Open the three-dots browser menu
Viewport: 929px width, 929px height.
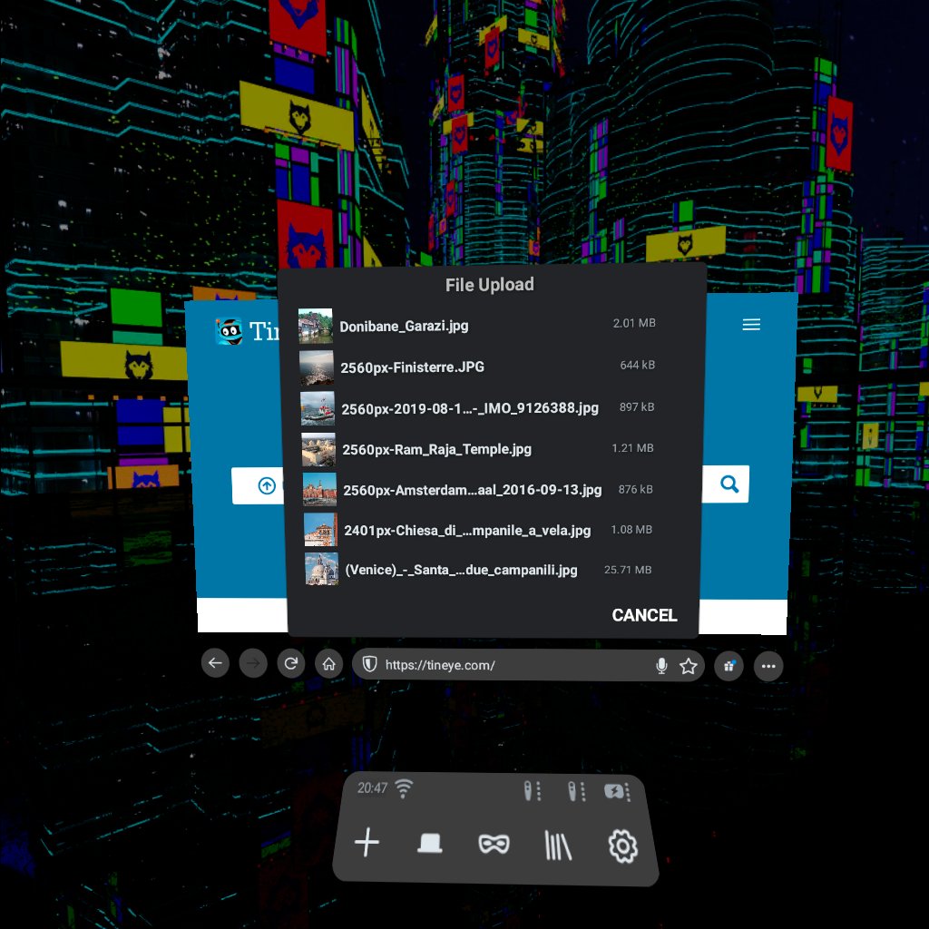pyautogui.click(x=768, y=667)
